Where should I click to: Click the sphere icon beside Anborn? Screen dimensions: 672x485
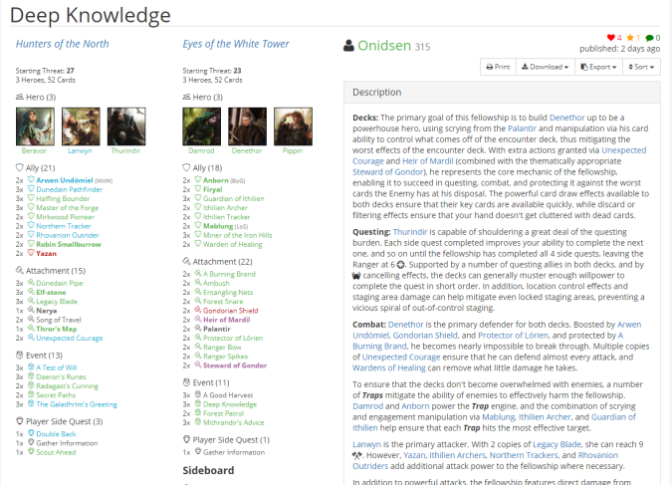click(x=197, y=179)
